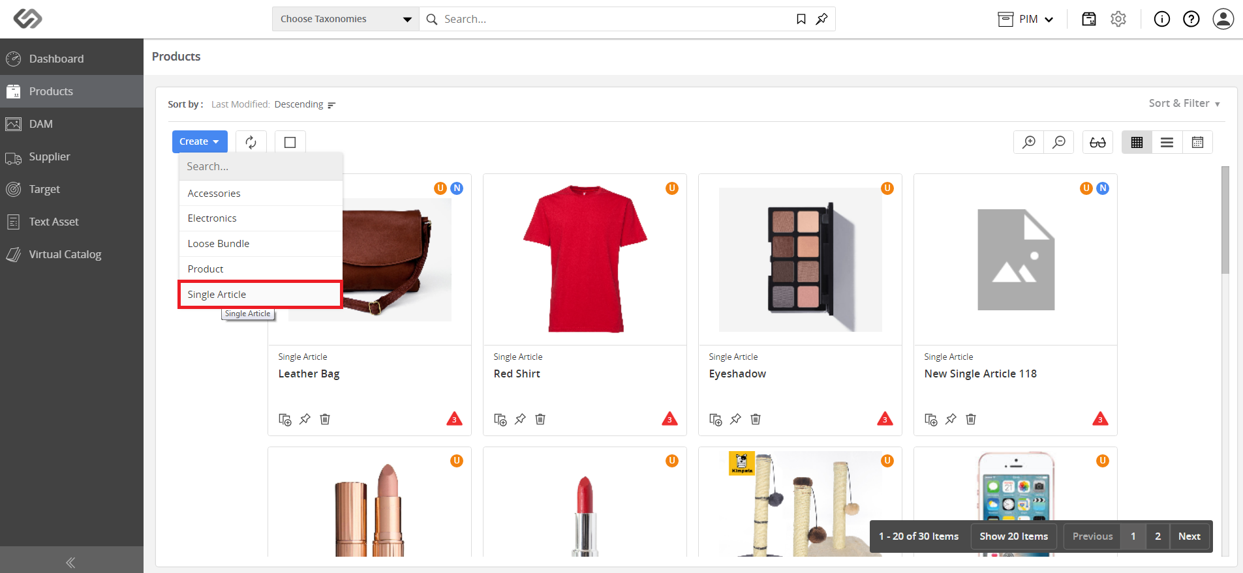This screenshot has height=573, width=1243.
Task: Click the Create menu search field
Action: [x=260, y=166]
